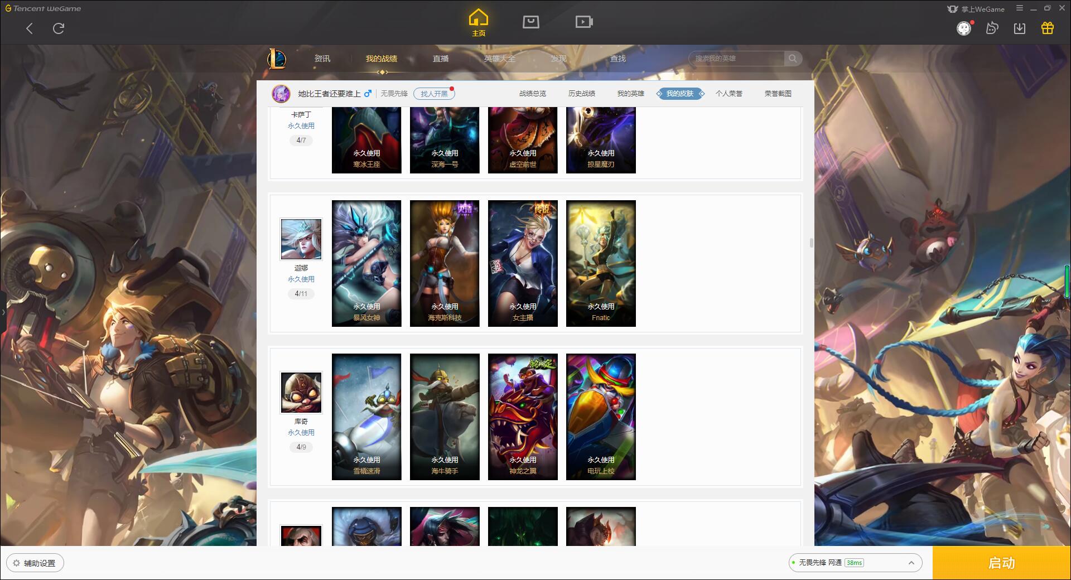The image size is (1071, 580).
Task: Click the gear icon in 辅助设置
Action: coord(16,563)
